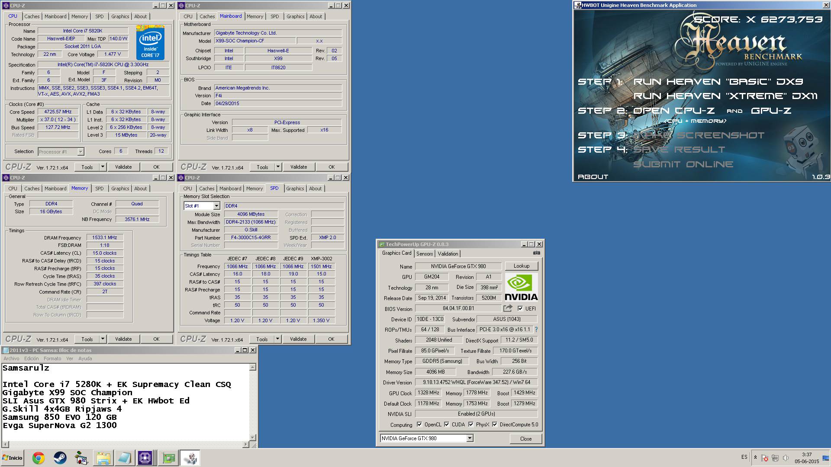Open the Processor #1 selection dropdown
The image size is (831, 467).
[x=81, y=152]
